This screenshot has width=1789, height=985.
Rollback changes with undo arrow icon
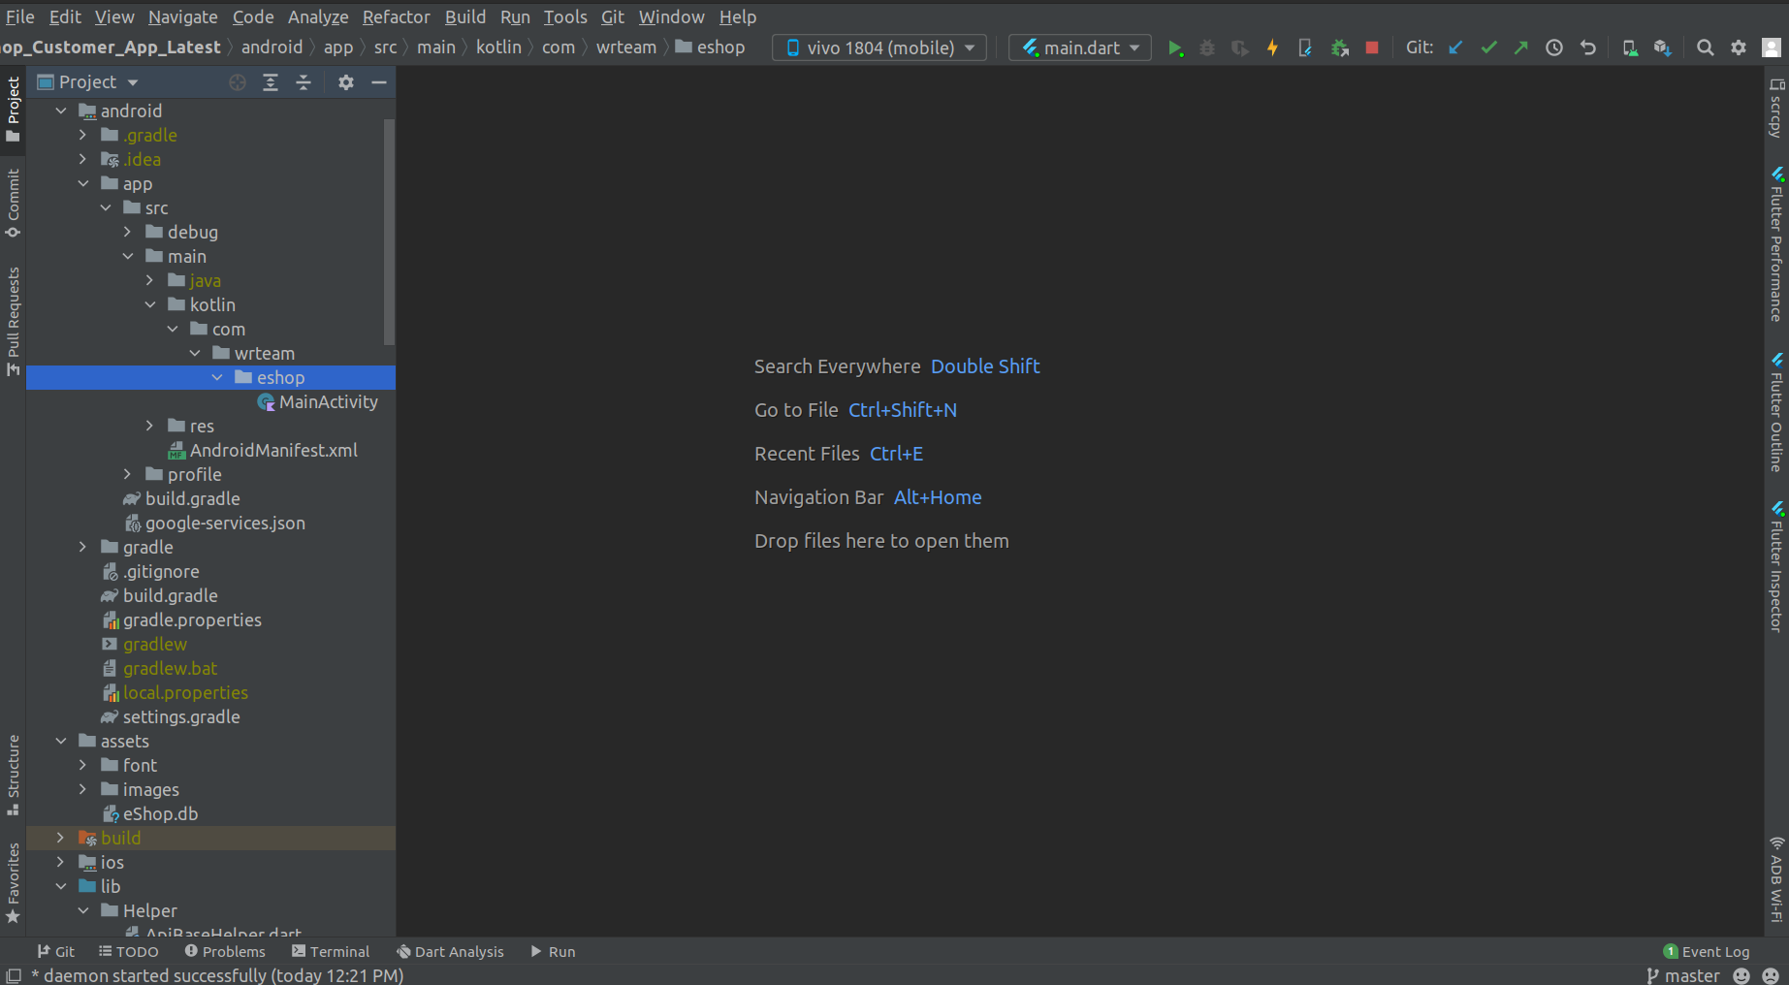[1587, 48]
